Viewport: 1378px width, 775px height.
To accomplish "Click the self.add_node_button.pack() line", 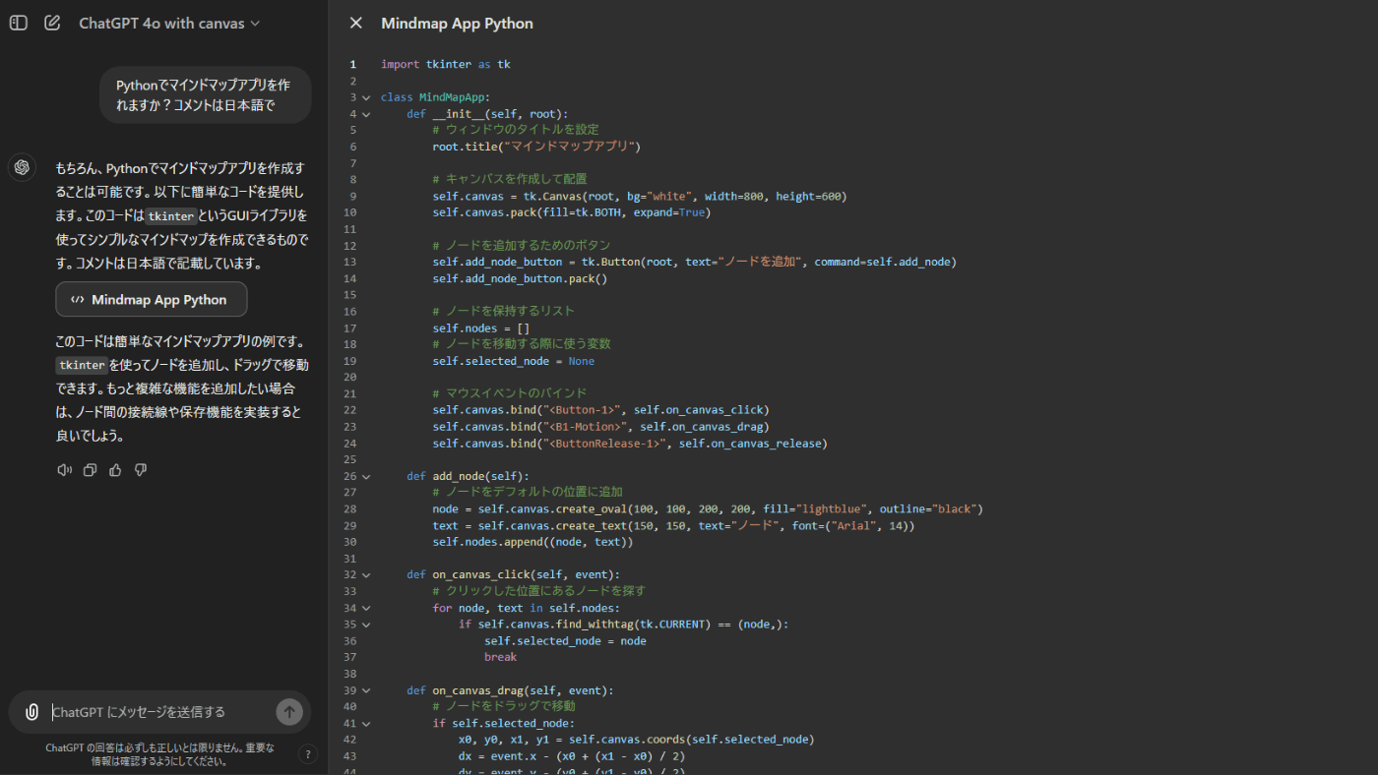I will 520,278.
